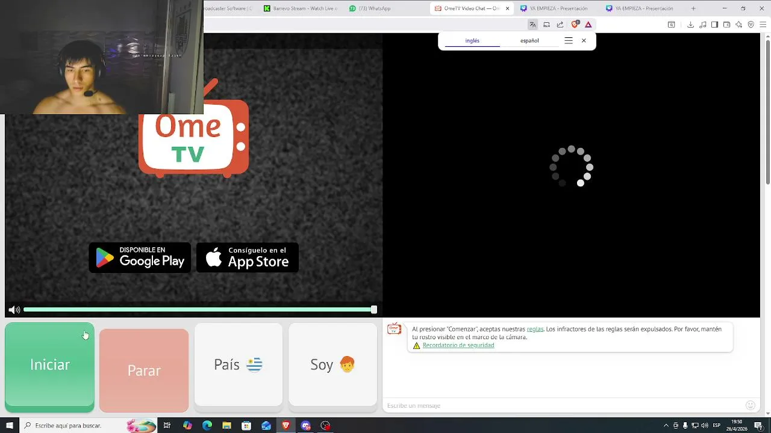The width and height of the screenshot is (771, 433).
Task: Adjust the green volume slider bar
Action: pos(199,310)
